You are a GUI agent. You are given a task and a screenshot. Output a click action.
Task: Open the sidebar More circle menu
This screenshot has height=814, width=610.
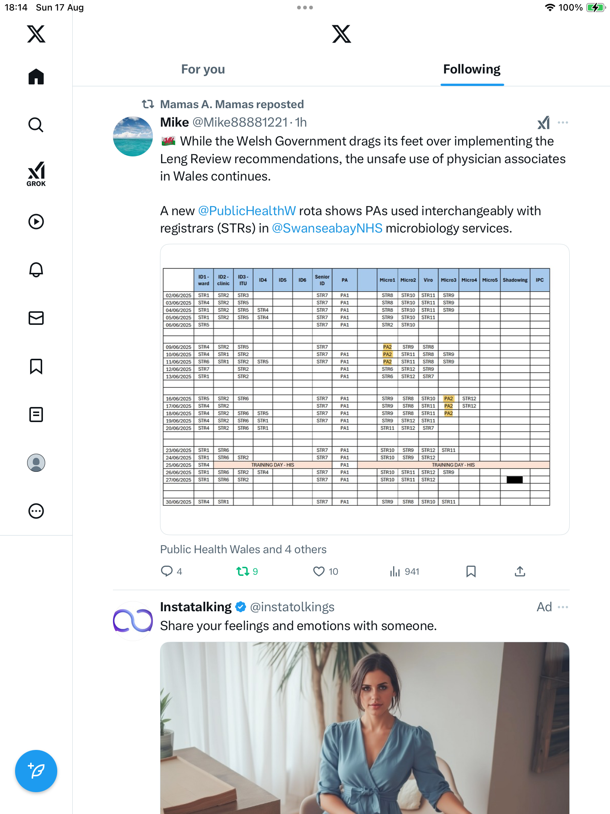[x=36, y=511]
